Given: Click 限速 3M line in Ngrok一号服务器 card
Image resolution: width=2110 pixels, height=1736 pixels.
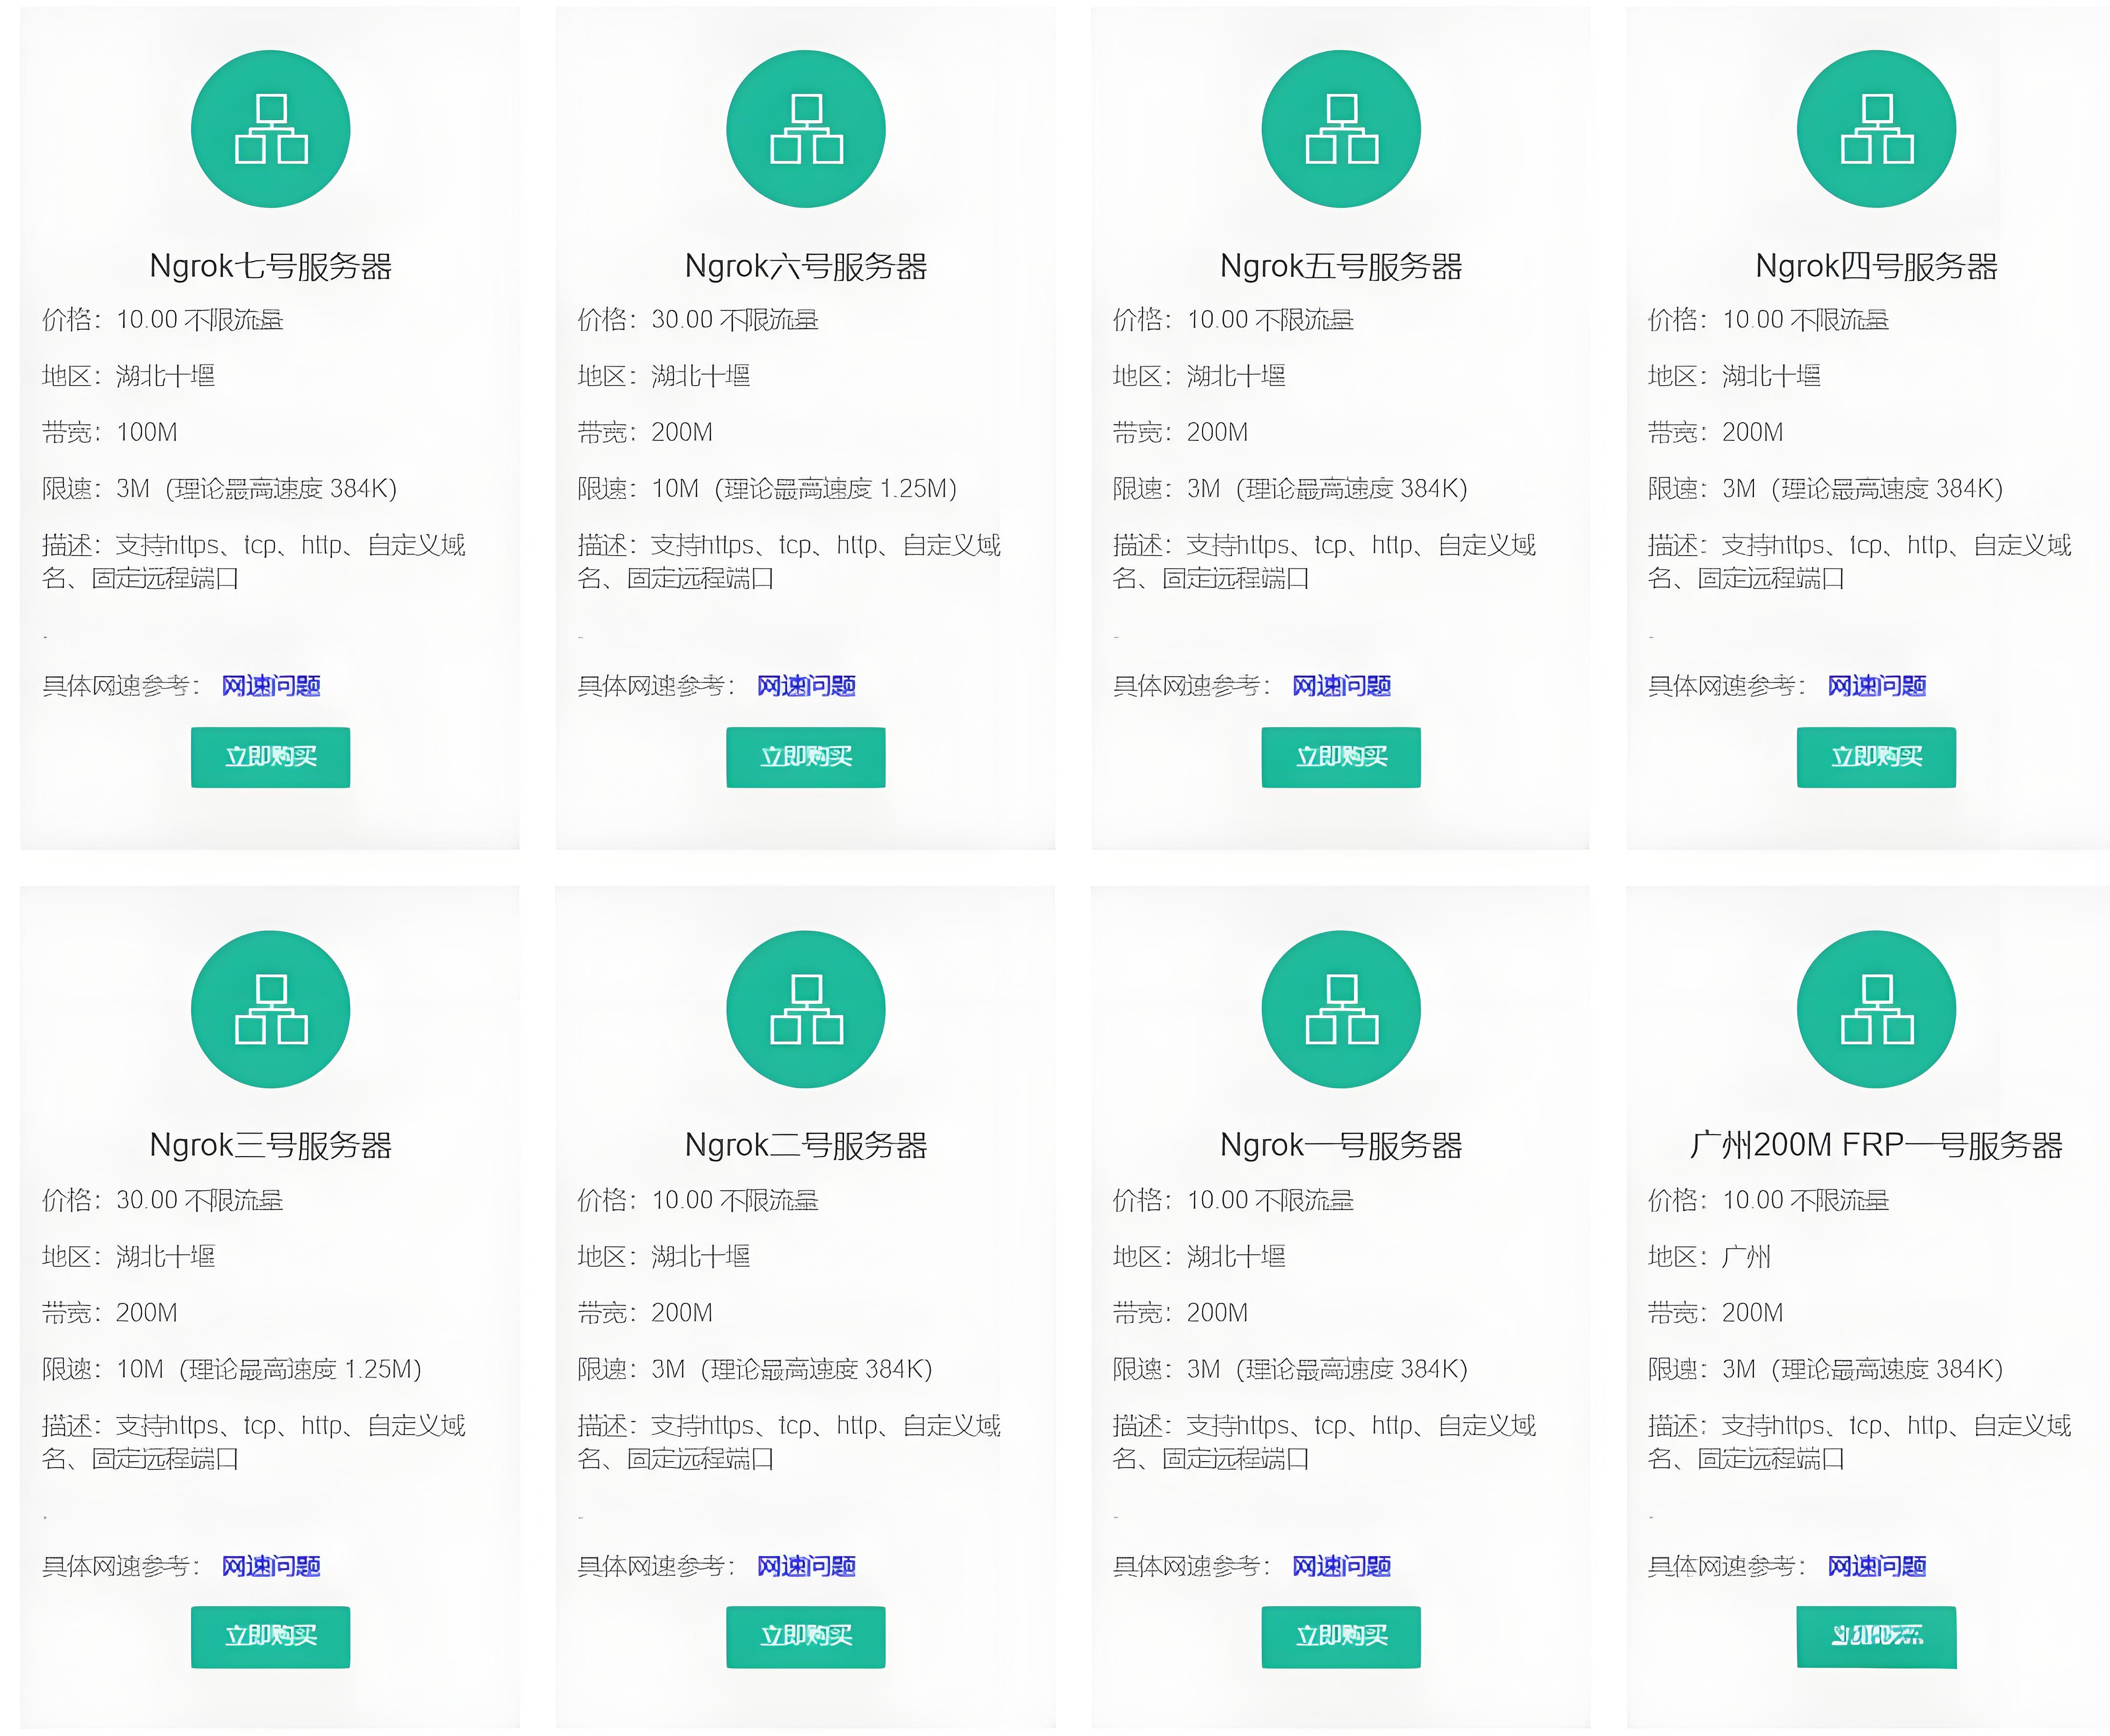Looking at the screenshot, I should coord(1289,1369).
